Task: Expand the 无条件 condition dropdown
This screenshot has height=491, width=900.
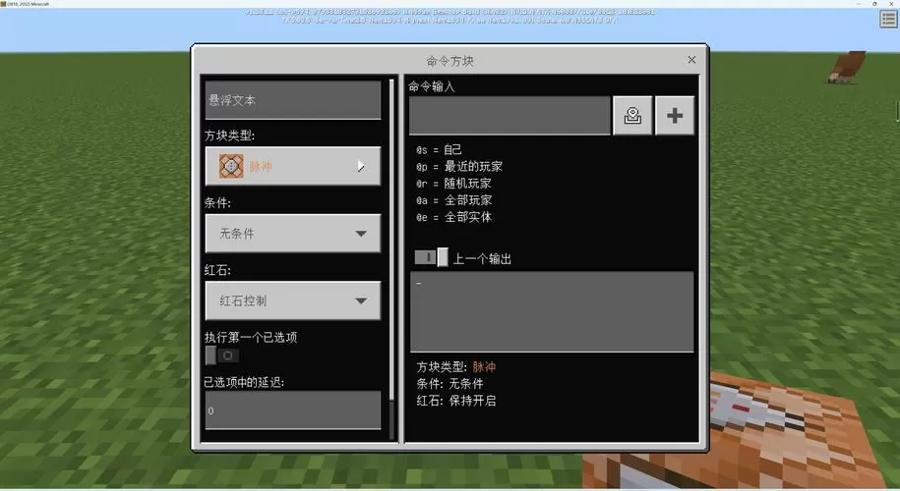Action: click(x=293, y=233)
